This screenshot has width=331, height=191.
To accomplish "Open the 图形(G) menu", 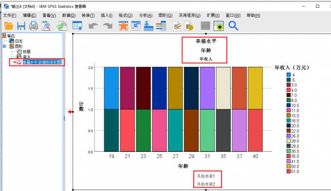I will [165, 16].
